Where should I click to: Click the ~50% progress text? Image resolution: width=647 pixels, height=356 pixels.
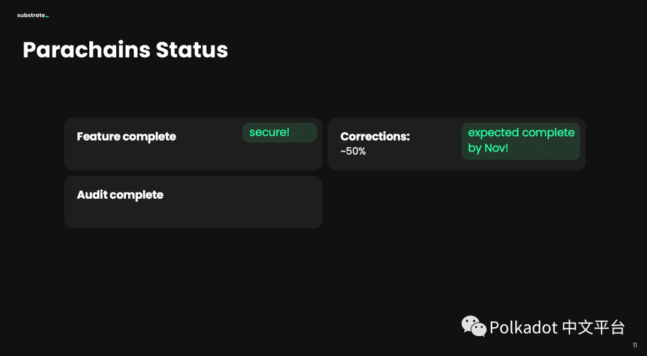click(353, 151)
